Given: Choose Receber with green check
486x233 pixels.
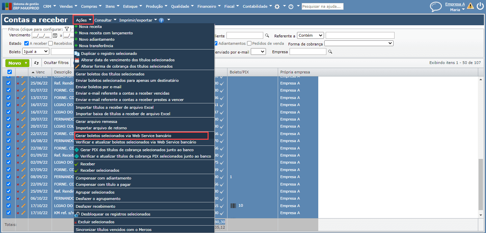Looking at the screenshot, I should pos(88,164).
